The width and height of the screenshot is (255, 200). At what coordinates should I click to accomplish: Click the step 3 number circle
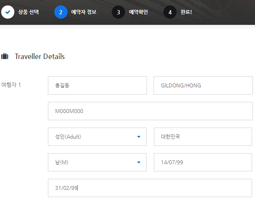tap(118, 12)
